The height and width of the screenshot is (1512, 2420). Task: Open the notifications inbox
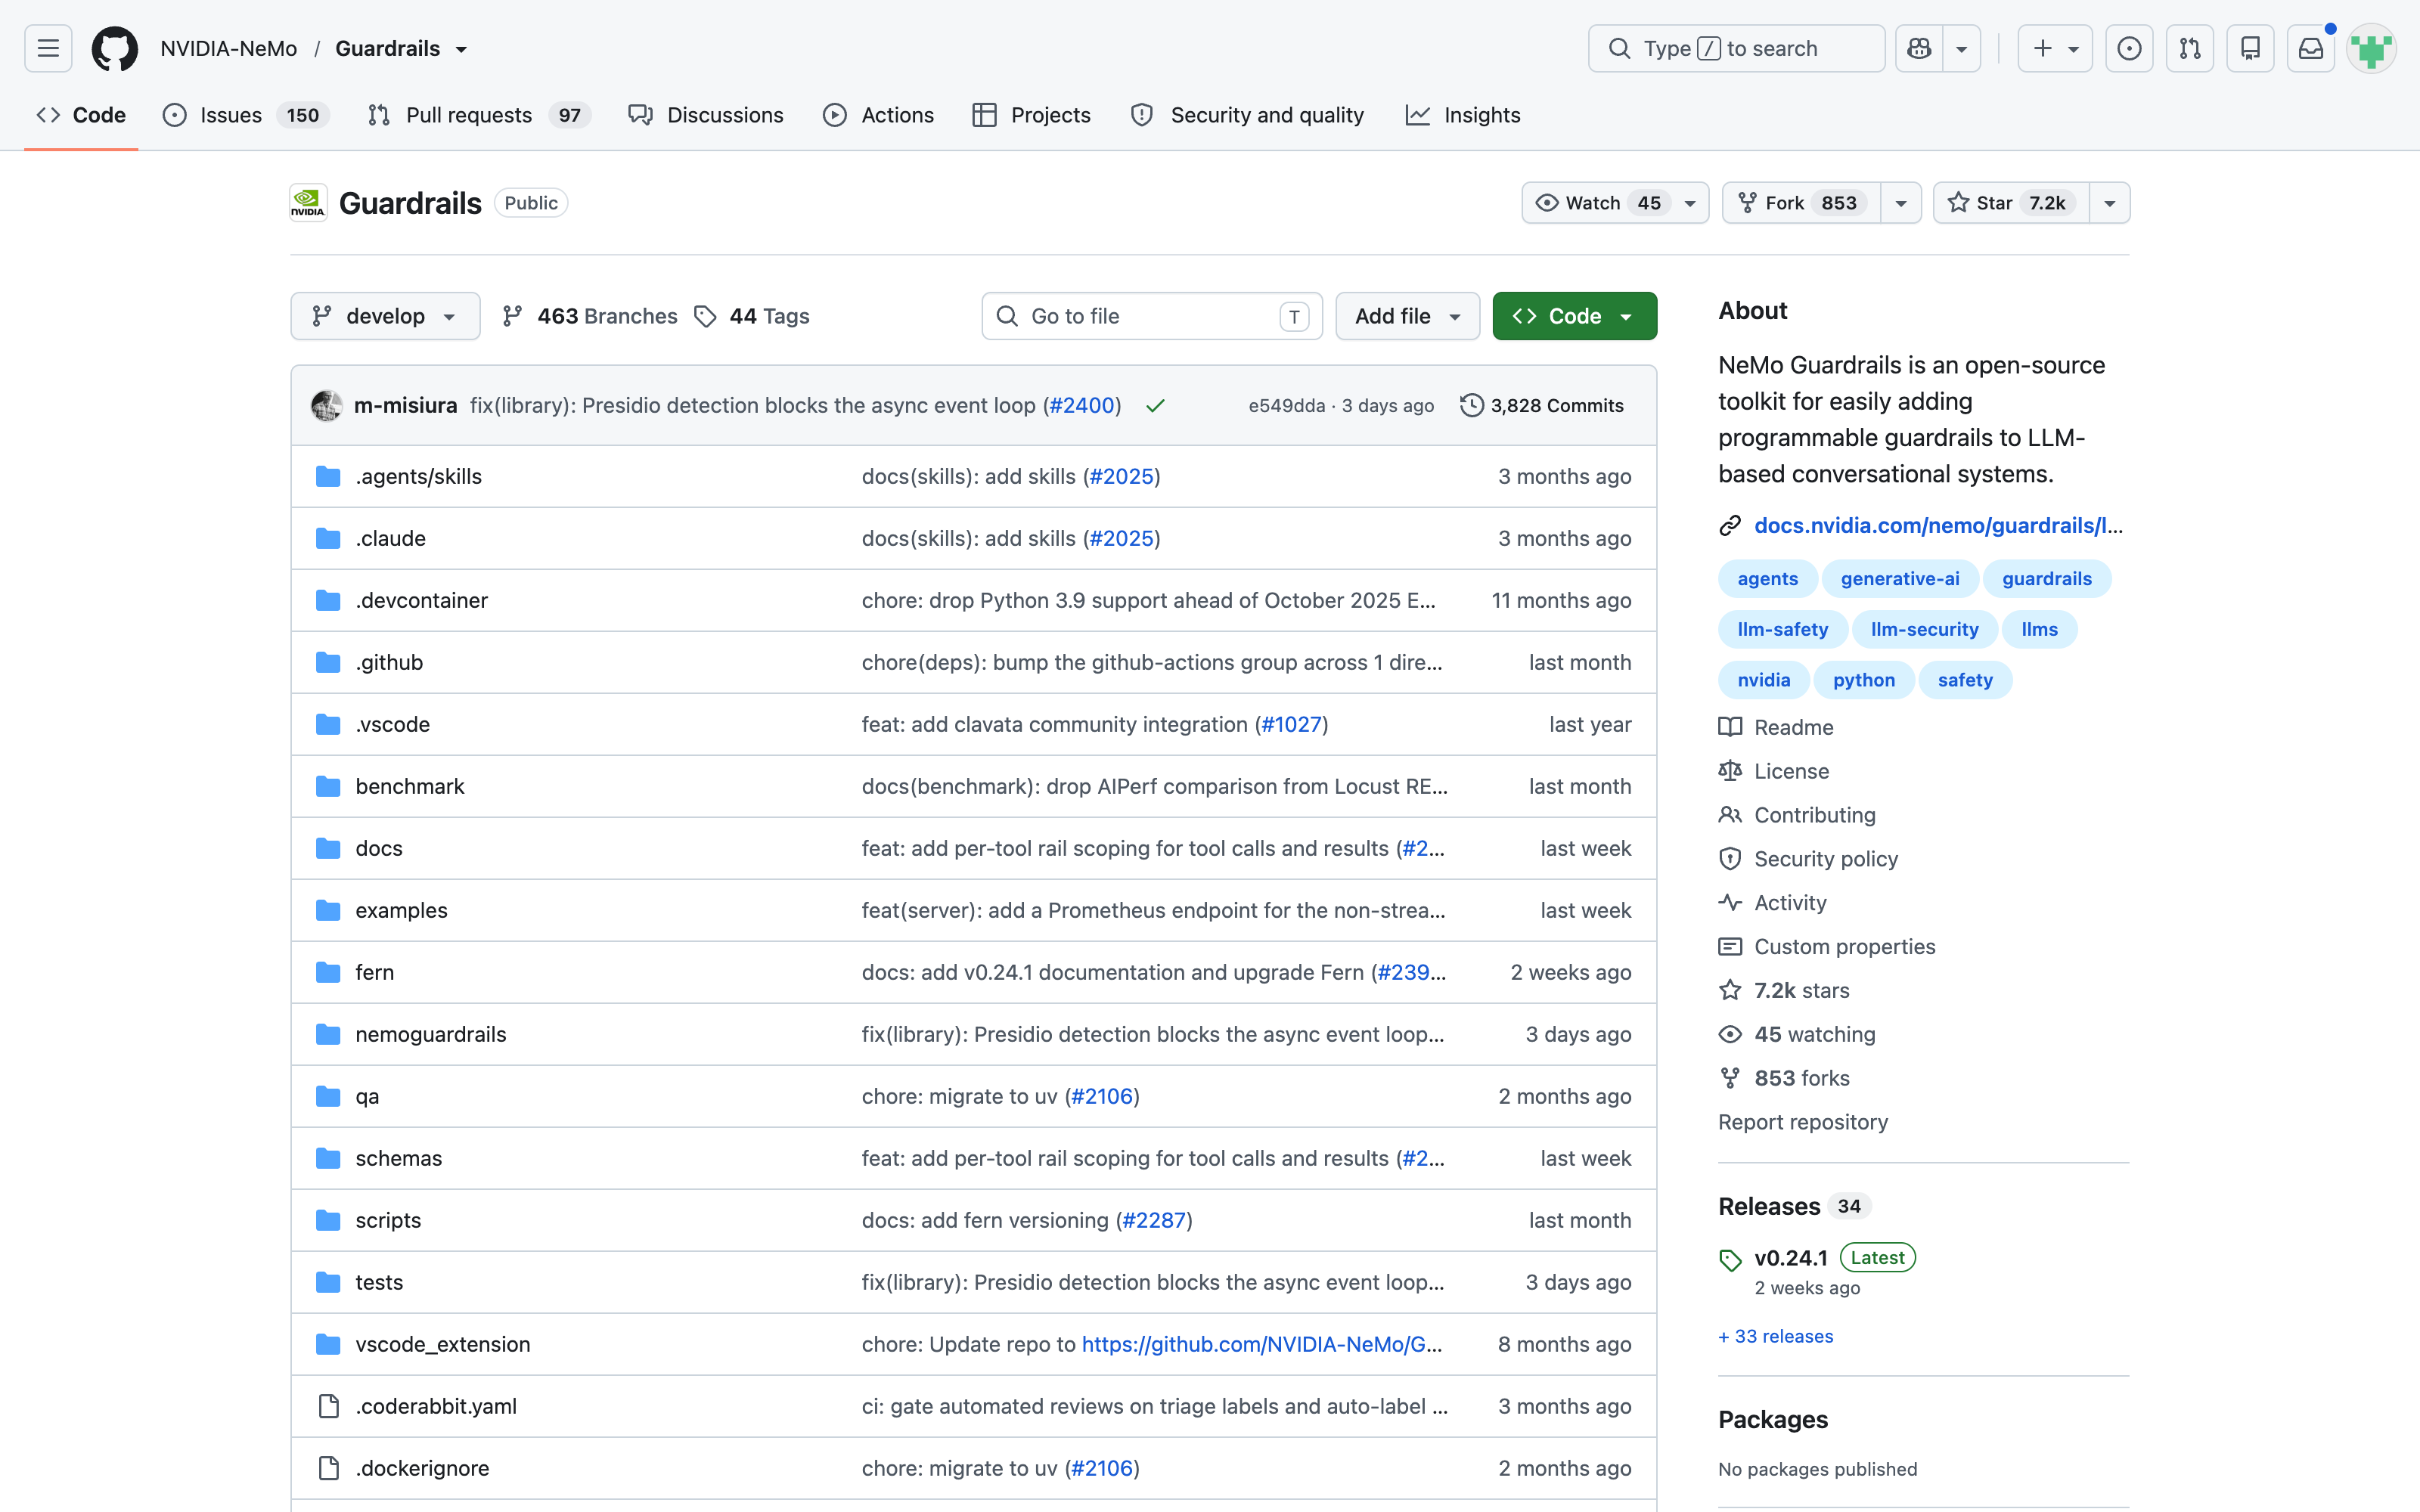tap(2311, 48)
